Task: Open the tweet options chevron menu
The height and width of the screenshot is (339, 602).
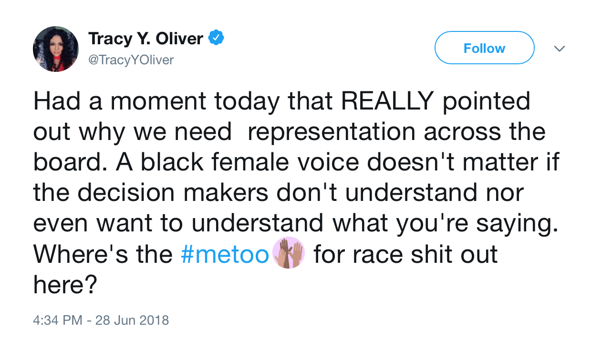Action: point(559,48)
